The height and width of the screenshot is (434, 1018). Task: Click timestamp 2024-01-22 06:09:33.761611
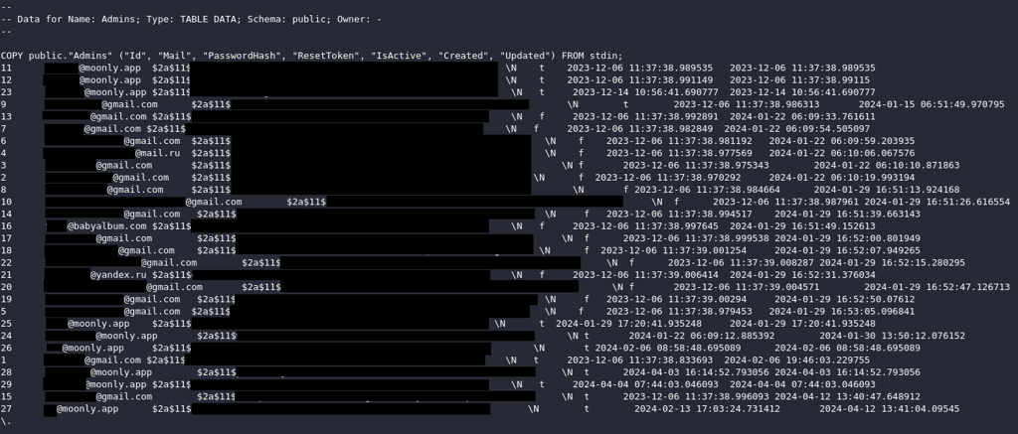[x=802, y=117]
